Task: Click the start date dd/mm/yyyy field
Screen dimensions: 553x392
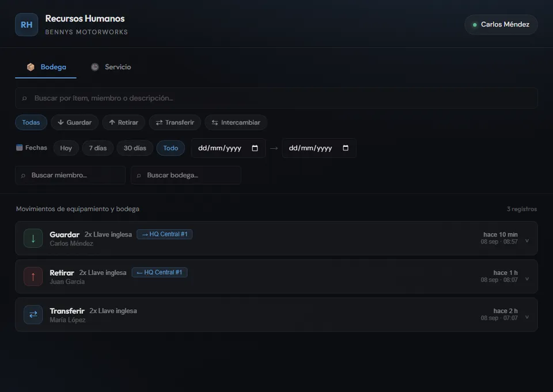Action: click(x=228, y=148)
